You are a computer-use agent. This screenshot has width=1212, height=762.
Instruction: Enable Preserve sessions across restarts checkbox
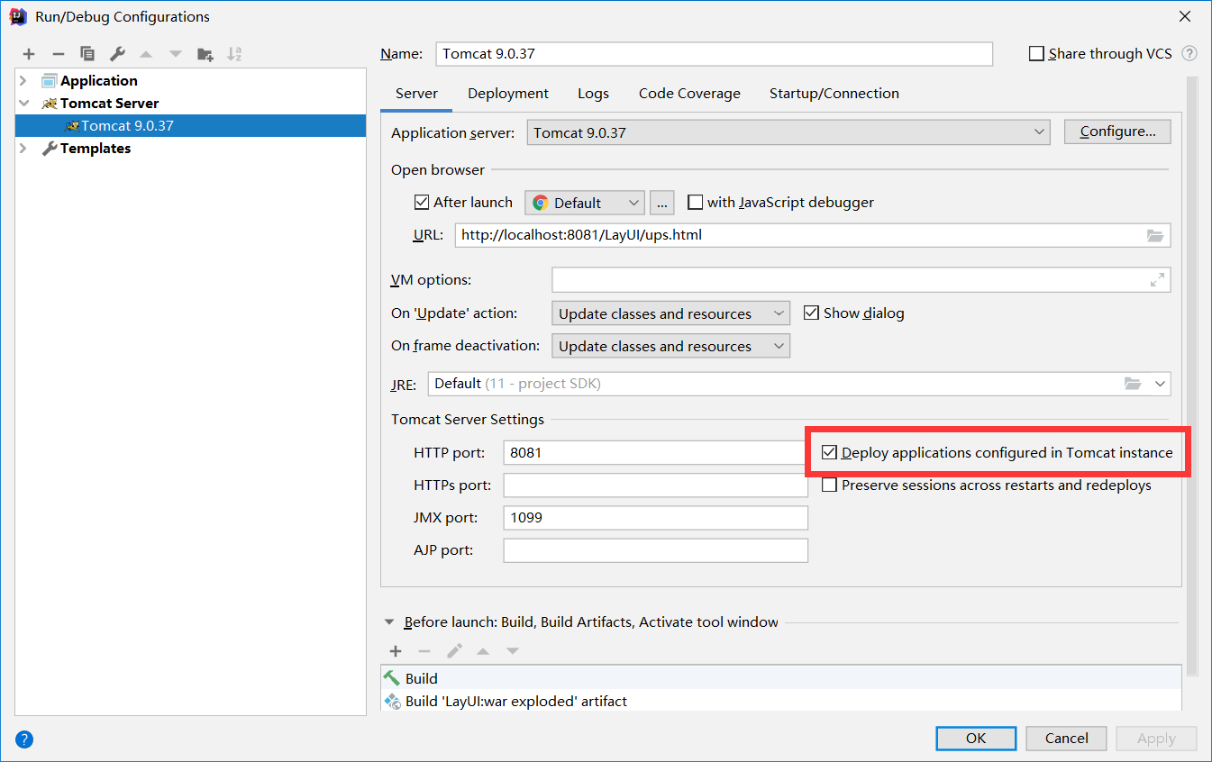tap(829, 485)
